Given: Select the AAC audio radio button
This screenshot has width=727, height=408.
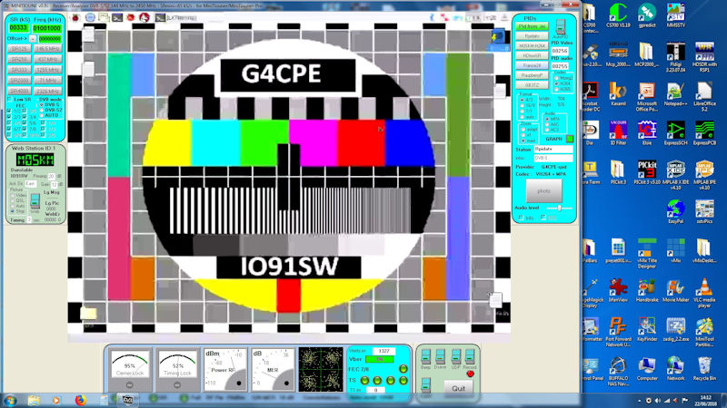Looking at the screenshot, I should (x=547, y=124).
